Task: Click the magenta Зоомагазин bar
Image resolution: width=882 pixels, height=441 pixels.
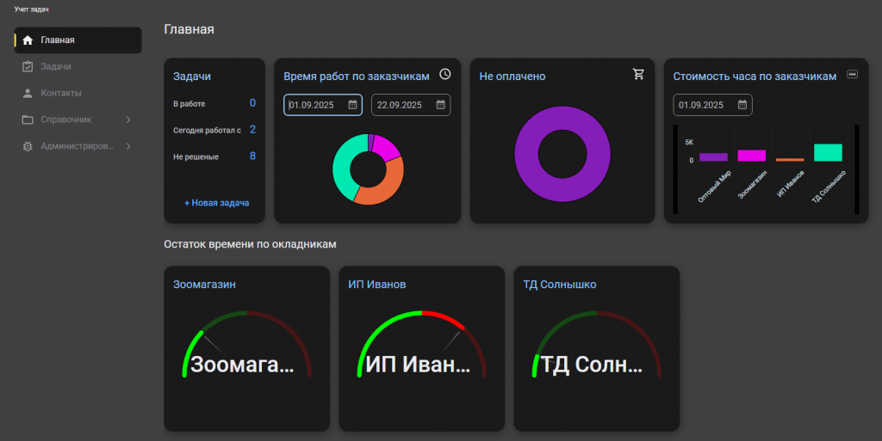Action: [751, 156]
